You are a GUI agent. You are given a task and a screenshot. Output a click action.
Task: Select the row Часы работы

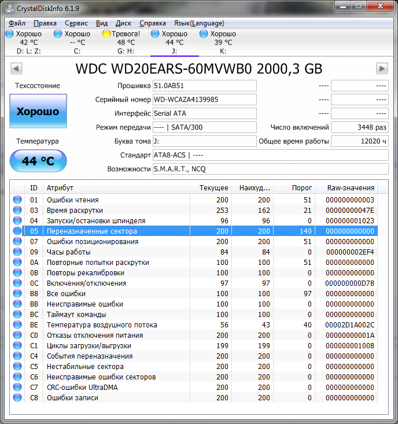pos(194,252)
